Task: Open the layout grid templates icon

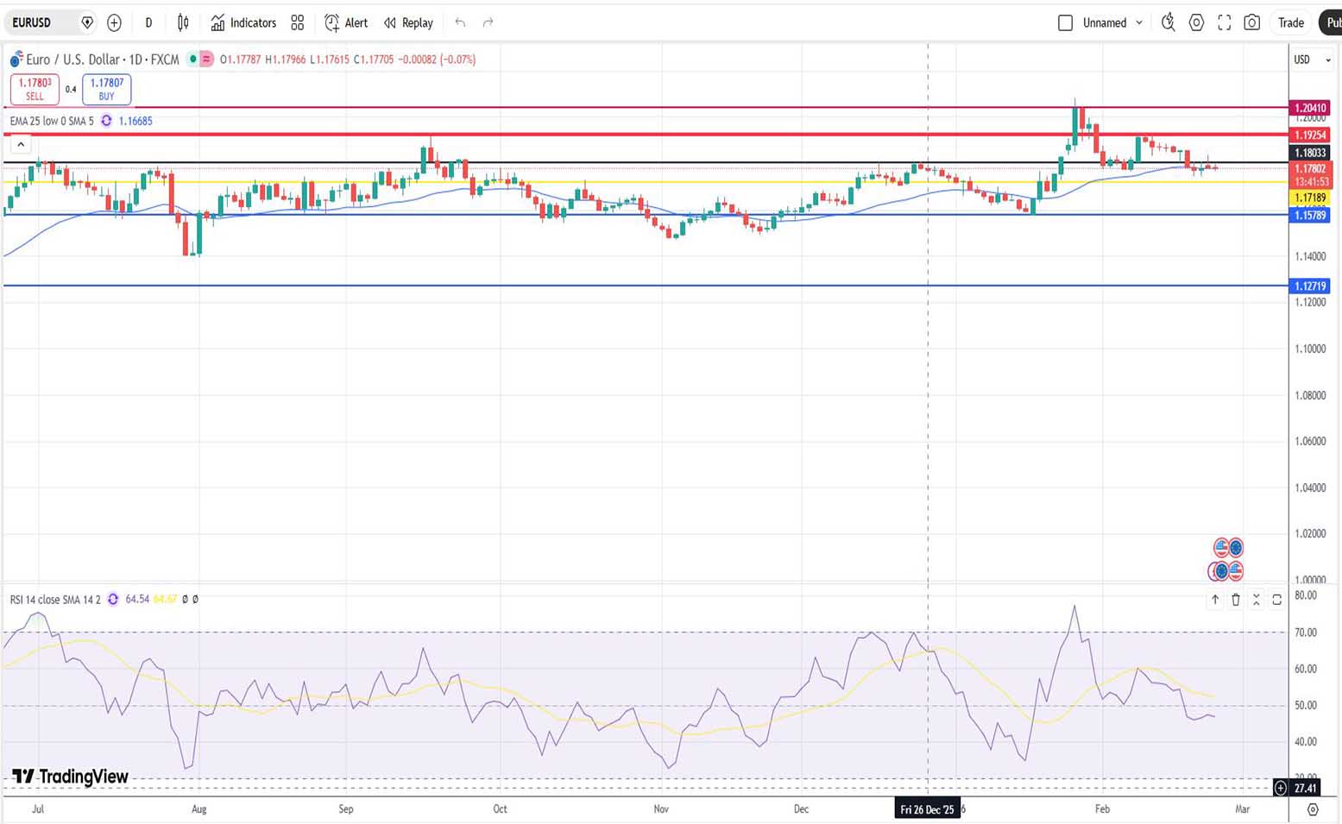Action: coord(298,23)
